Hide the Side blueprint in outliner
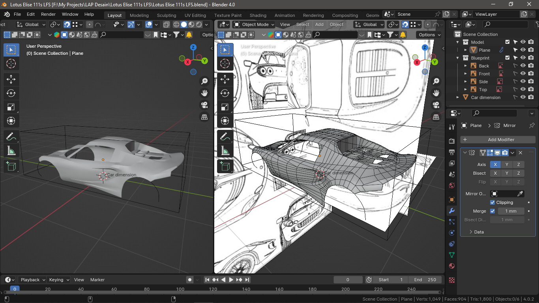539x303 pixels. click(x=523, y=82)
